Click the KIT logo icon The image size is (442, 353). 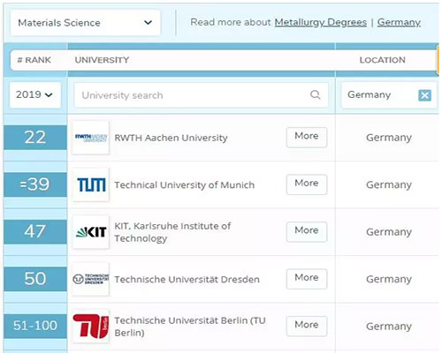click(91, 232)
